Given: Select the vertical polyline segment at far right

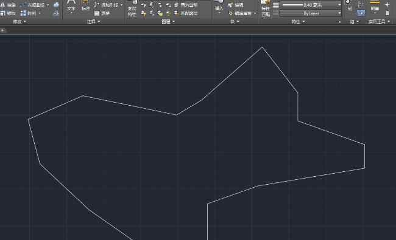Looking at the screenshot, I should tap(364, 156).
